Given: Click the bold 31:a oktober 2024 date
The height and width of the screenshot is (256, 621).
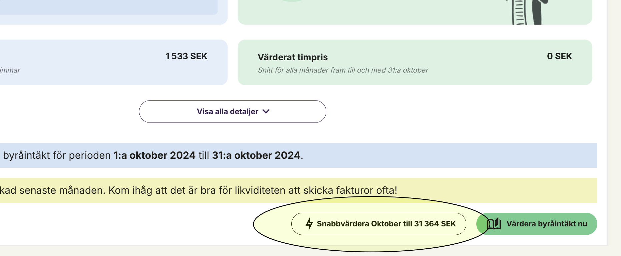Looking at the screenshot, I should [256, 155].
